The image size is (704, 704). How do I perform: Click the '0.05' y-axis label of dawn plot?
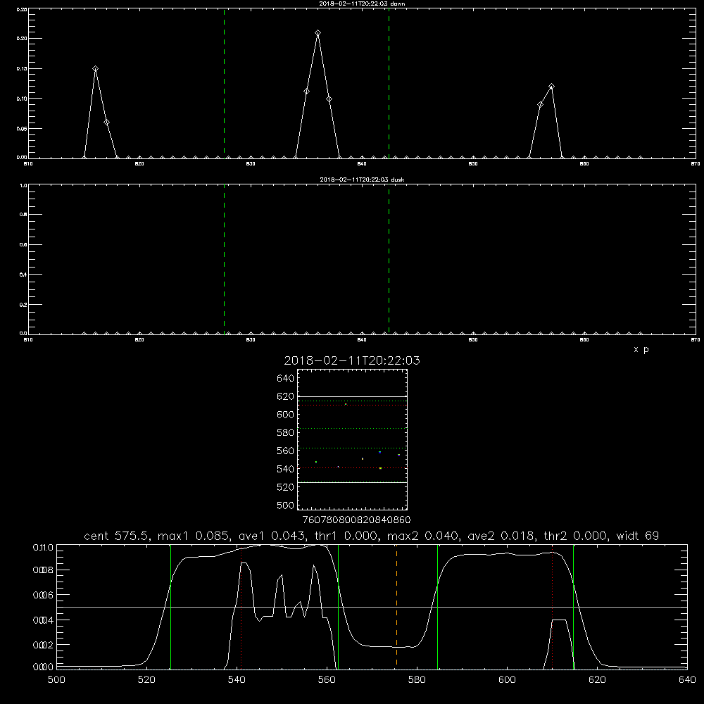click(x=22, y=129)
